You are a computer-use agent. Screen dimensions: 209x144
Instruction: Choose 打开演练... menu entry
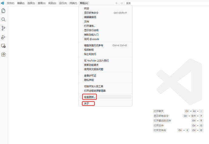pyautogui.click(x=105, y=26)
